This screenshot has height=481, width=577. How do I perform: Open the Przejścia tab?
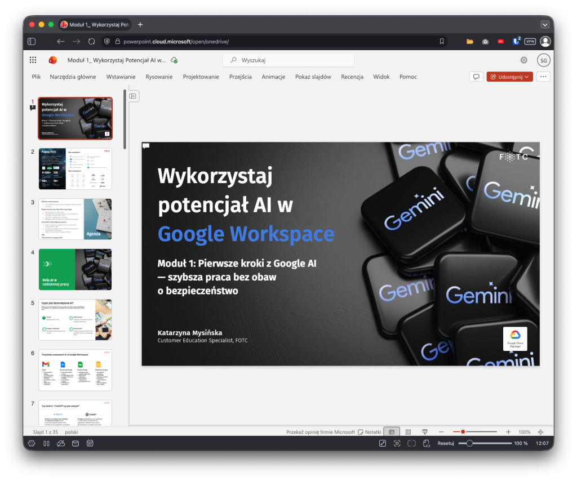240,77
